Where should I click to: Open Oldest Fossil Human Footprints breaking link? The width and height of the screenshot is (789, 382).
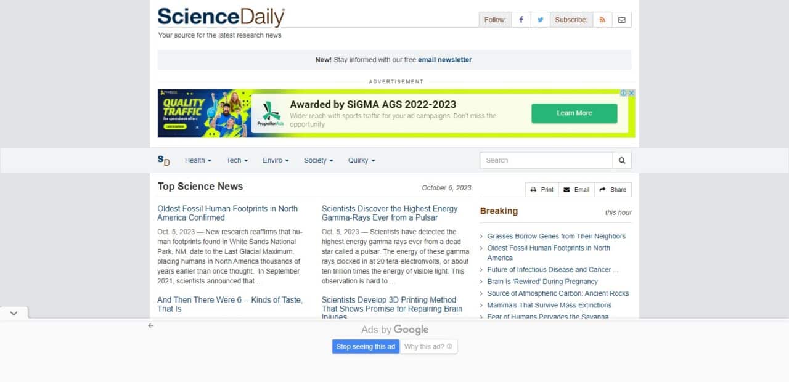coord(549,253)
